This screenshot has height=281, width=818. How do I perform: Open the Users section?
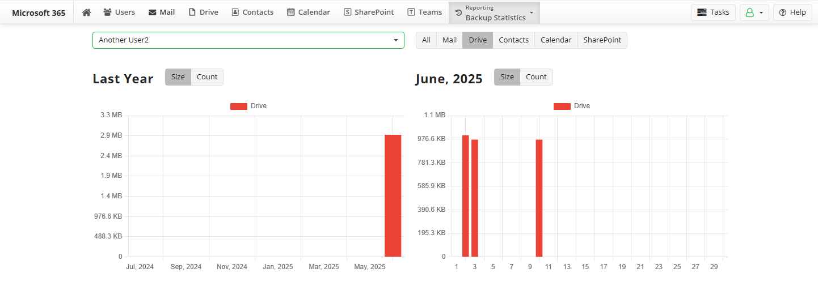pos(119,12)
